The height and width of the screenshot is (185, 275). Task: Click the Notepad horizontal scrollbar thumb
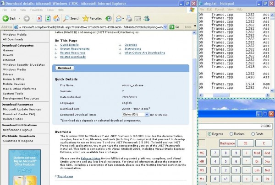pyautogui.click(x=221, y=95)
